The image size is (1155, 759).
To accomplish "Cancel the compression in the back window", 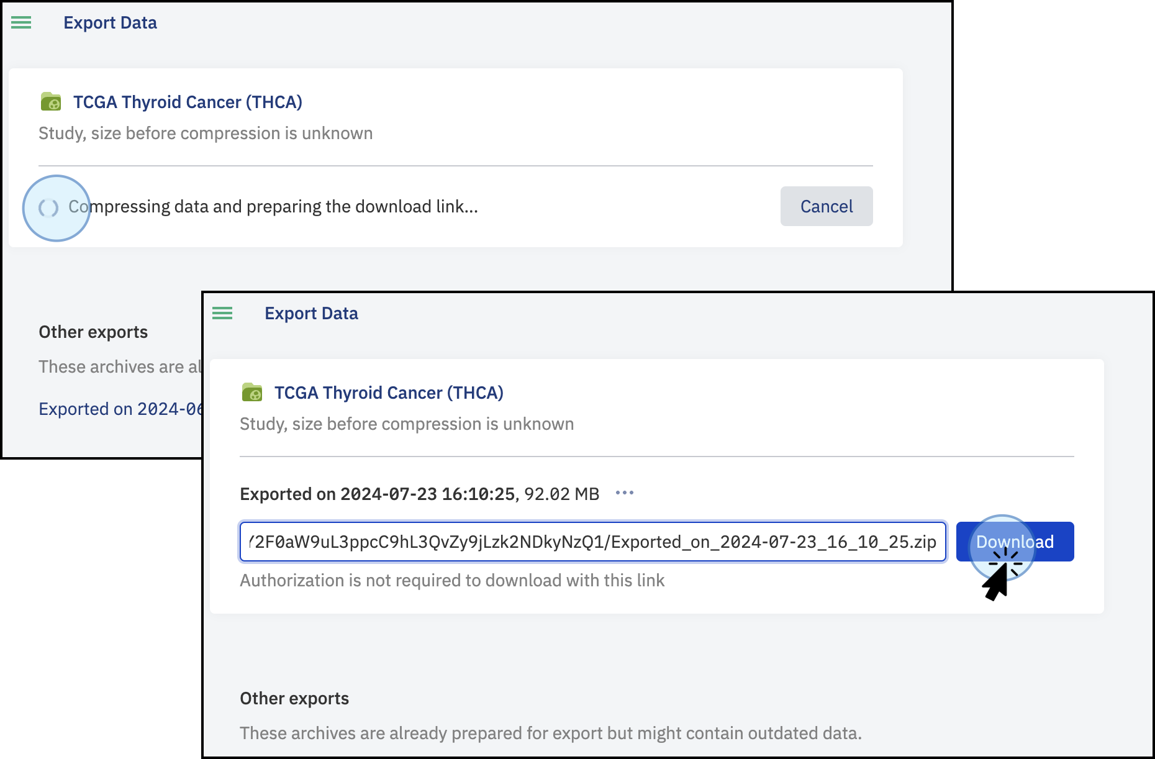I will coord(827,206).
